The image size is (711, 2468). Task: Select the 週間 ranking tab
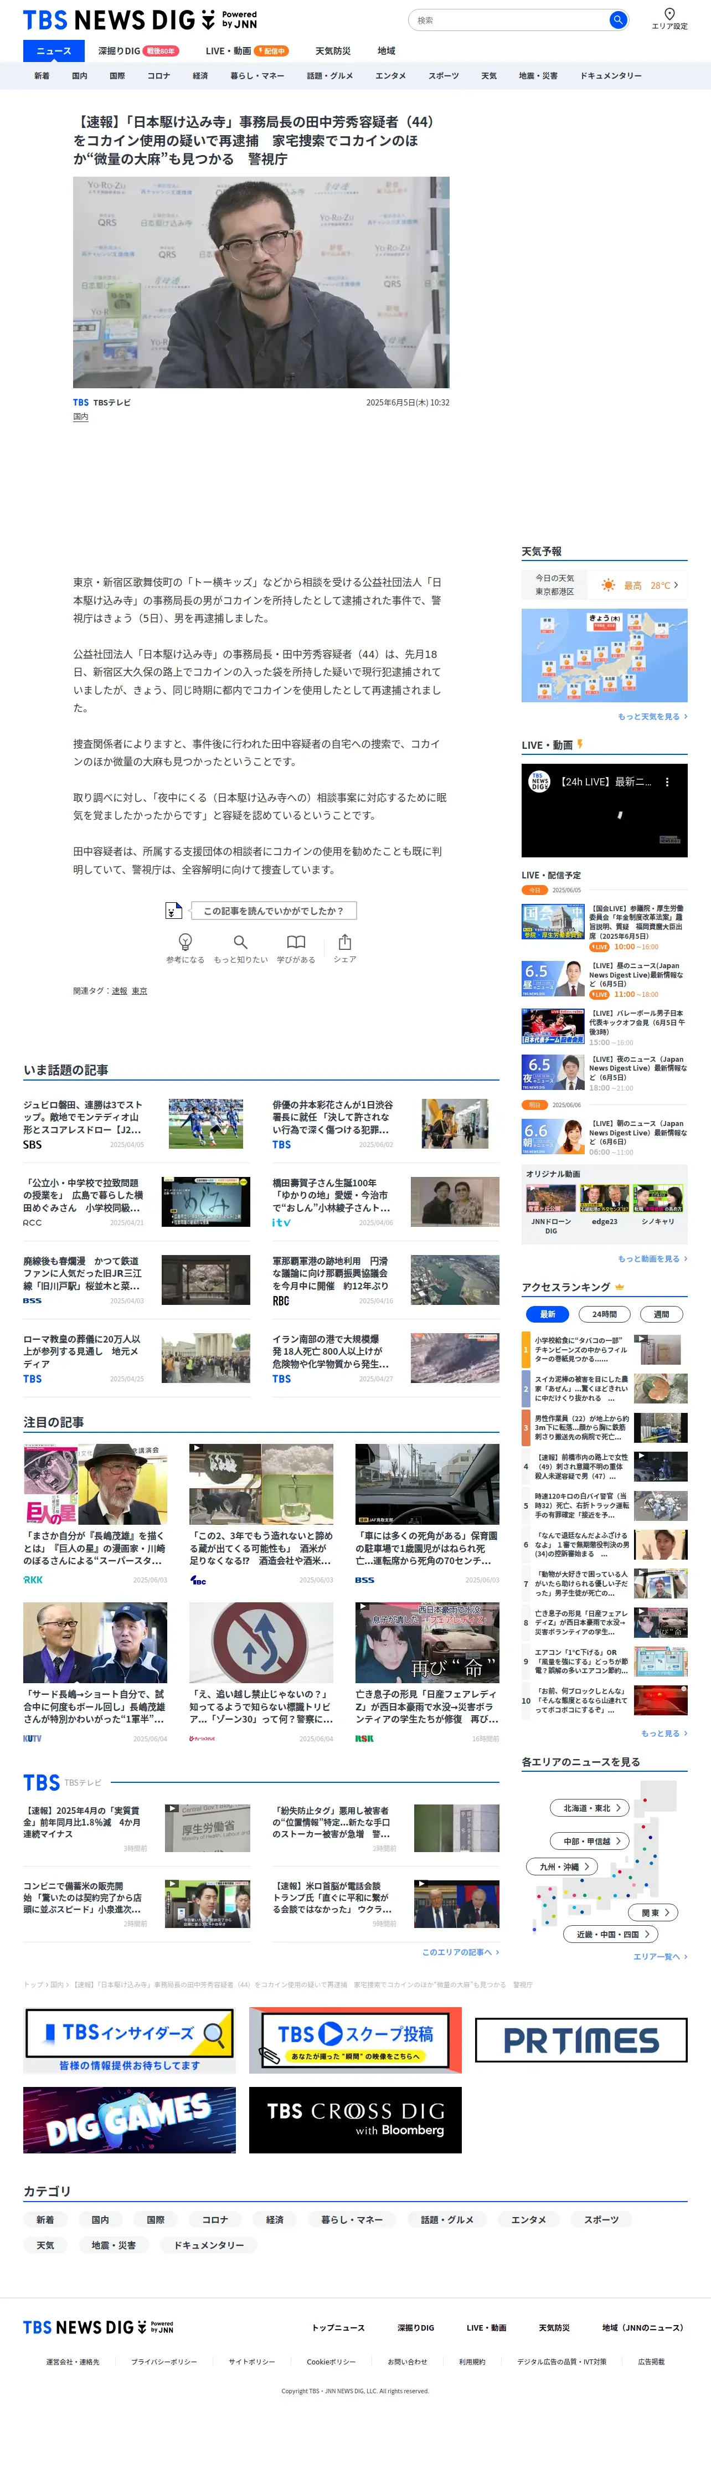click(661, 1314)
